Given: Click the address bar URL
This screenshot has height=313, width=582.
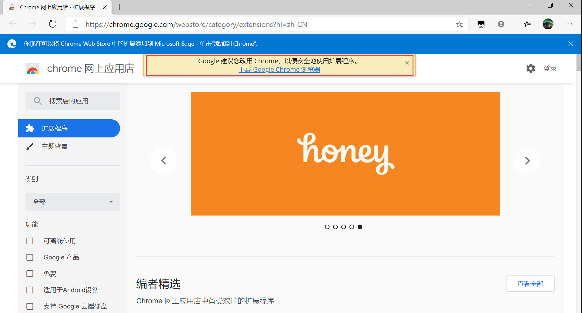Looking at the screenshot, I should tap(196, 24).
